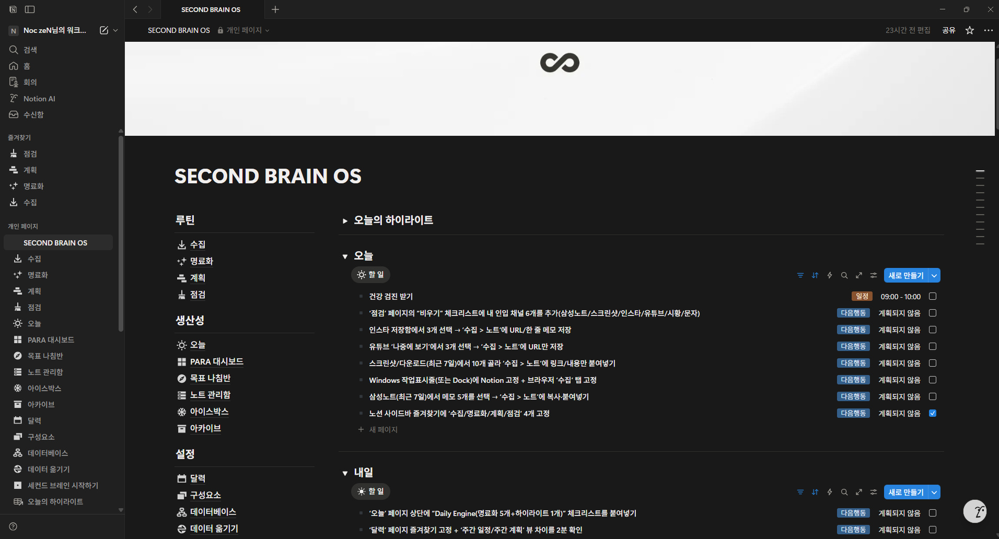Expand the 오늘의 하이라이트 toggle
999x539 pixels.
click(x=345, y=221)
